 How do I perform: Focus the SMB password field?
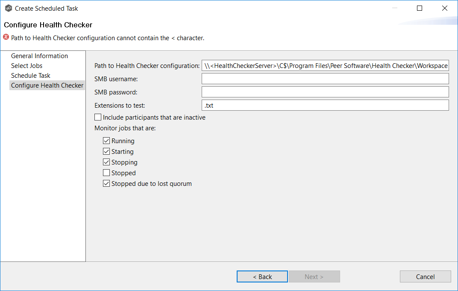point(325,92)
